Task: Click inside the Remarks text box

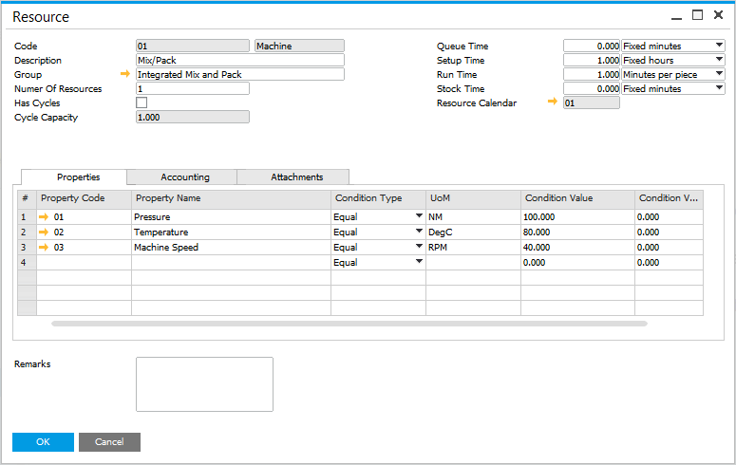Action: (204, 384)
